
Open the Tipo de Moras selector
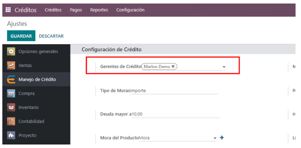[x=174, y=91]
